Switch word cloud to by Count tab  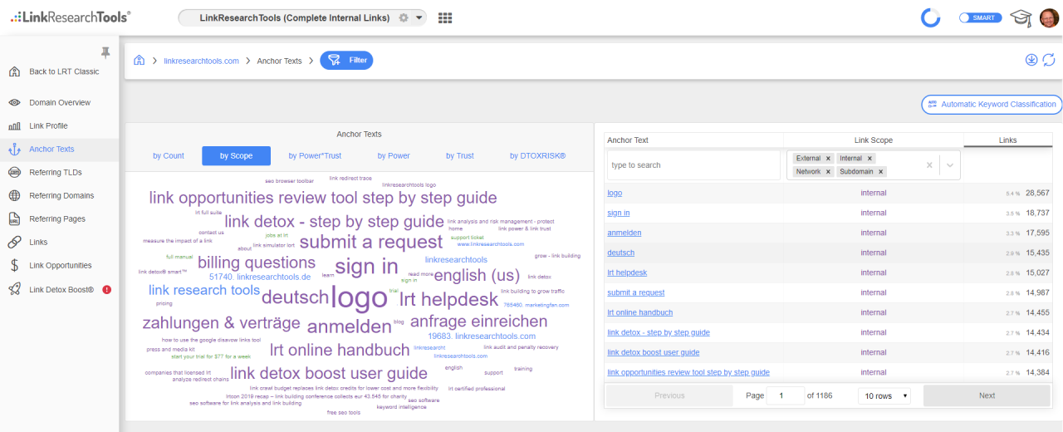[169, 156]
